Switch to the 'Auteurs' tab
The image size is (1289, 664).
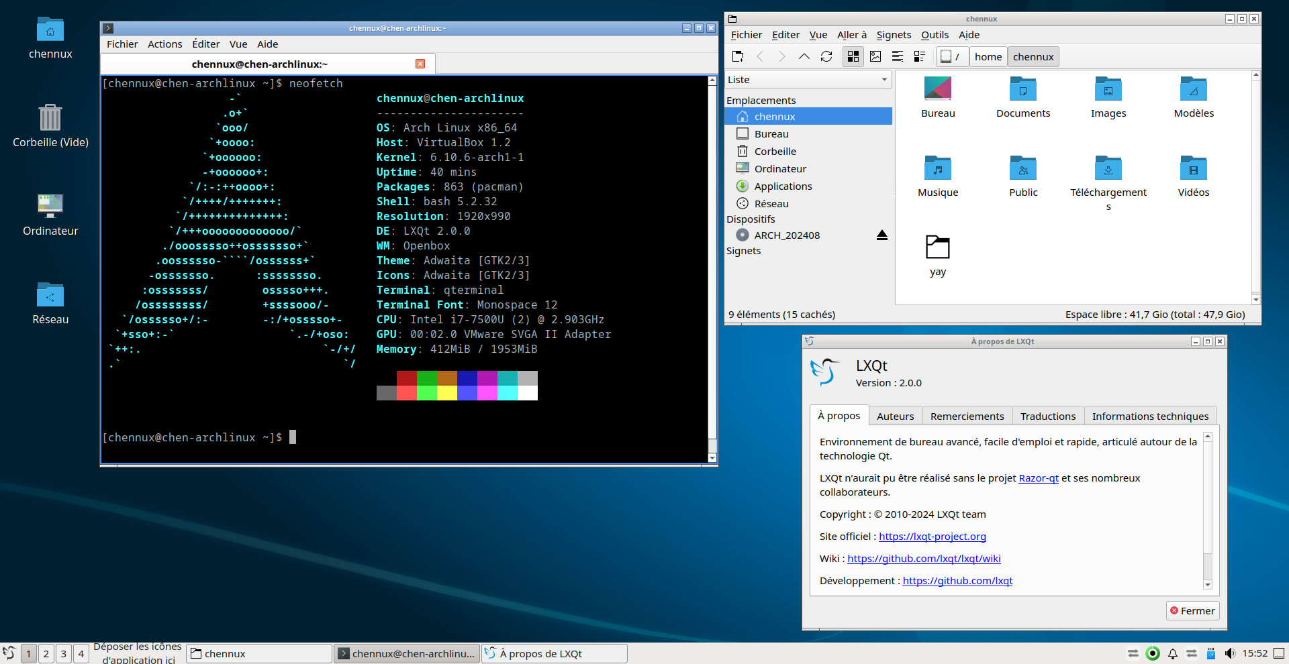896,417
